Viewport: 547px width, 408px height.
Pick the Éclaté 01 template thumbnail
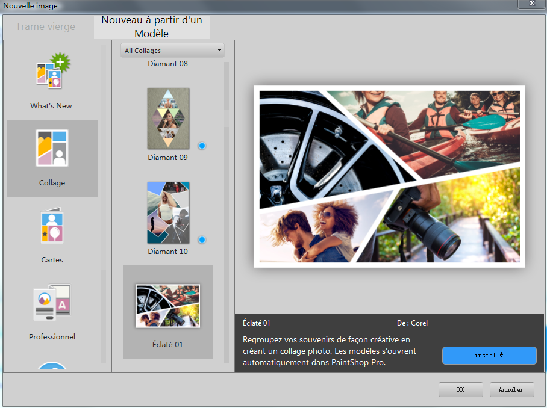pyautogui.click(x=168, y=306)
